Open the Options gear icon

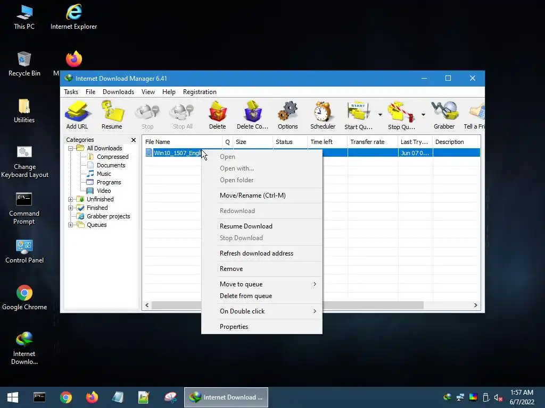tap(288, 115)
